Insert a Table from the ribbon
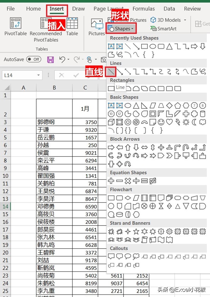 72,26
